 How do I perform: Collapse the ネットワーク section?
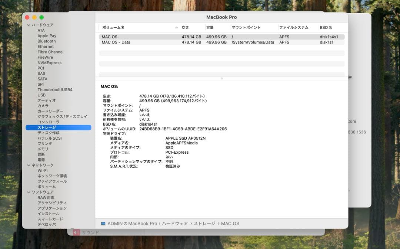tap(29, 165)
